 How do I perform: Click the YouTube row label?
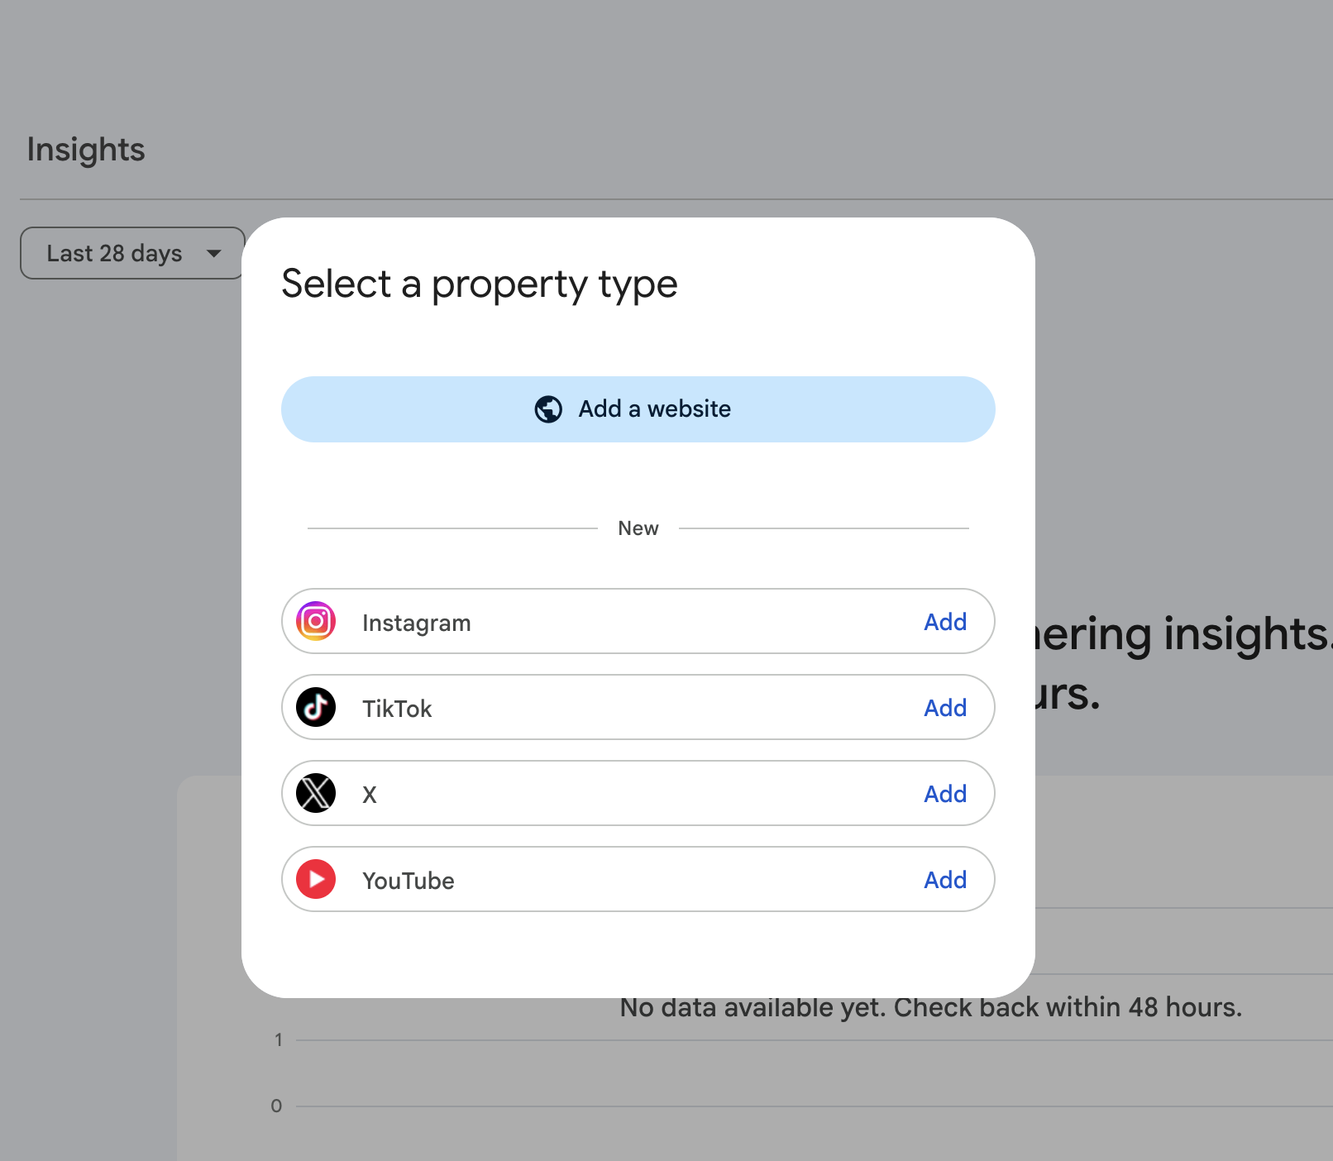point(408,881)
